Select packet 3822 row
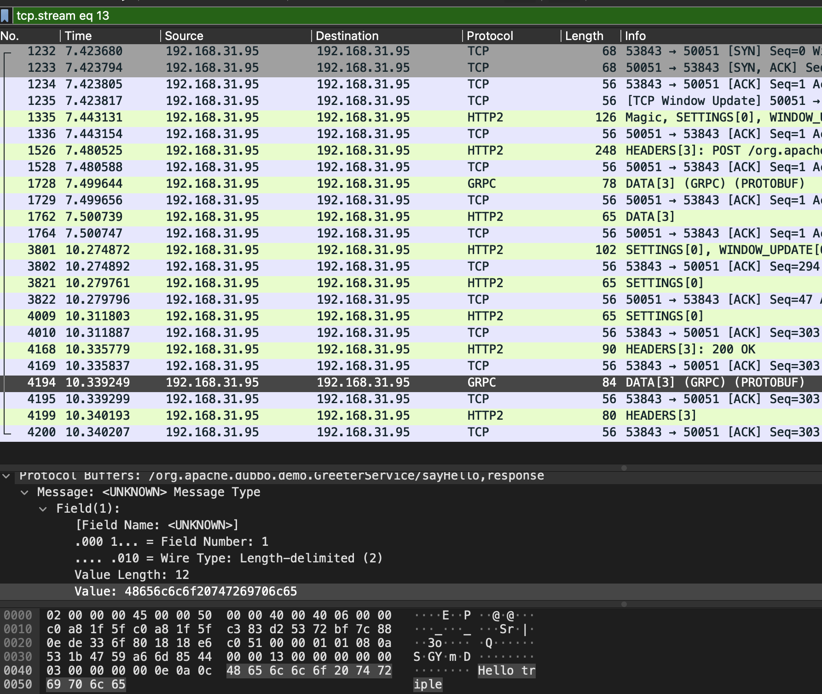822x694 pixels. pos(411,300)
